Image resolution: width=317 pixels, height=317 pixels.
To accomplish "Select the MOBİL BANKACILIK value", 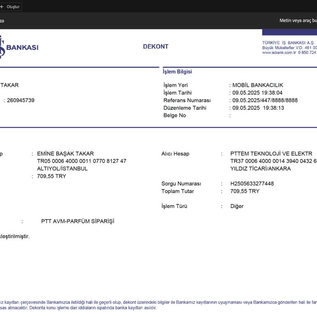I will coord(258,85).
